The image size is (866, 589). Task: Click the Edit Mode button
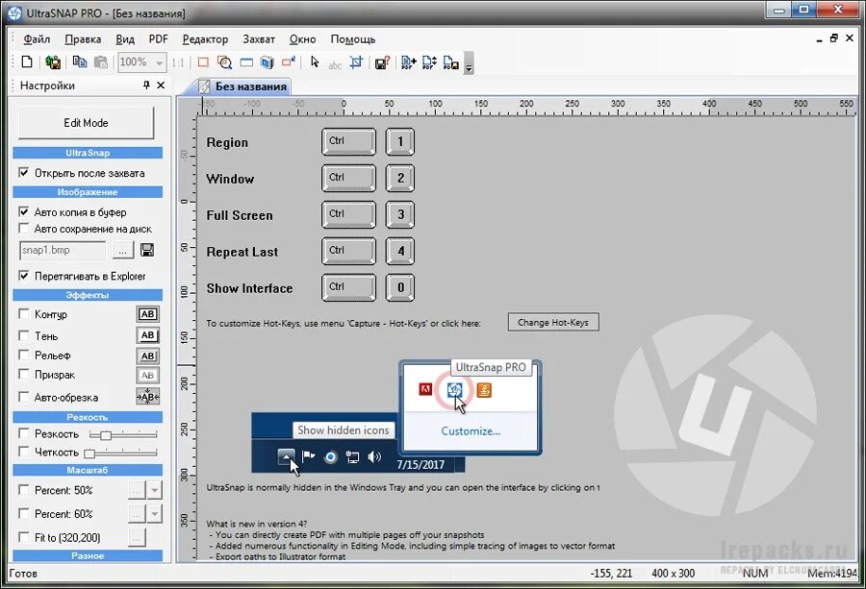(87, 122)
